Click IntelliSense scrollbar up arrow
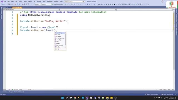Viewport: 178px width, 100px height. [x=66, y=33]
